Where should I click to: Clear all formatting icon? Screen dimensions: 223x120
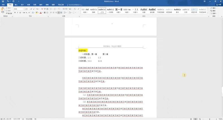(x=42, y=9)
